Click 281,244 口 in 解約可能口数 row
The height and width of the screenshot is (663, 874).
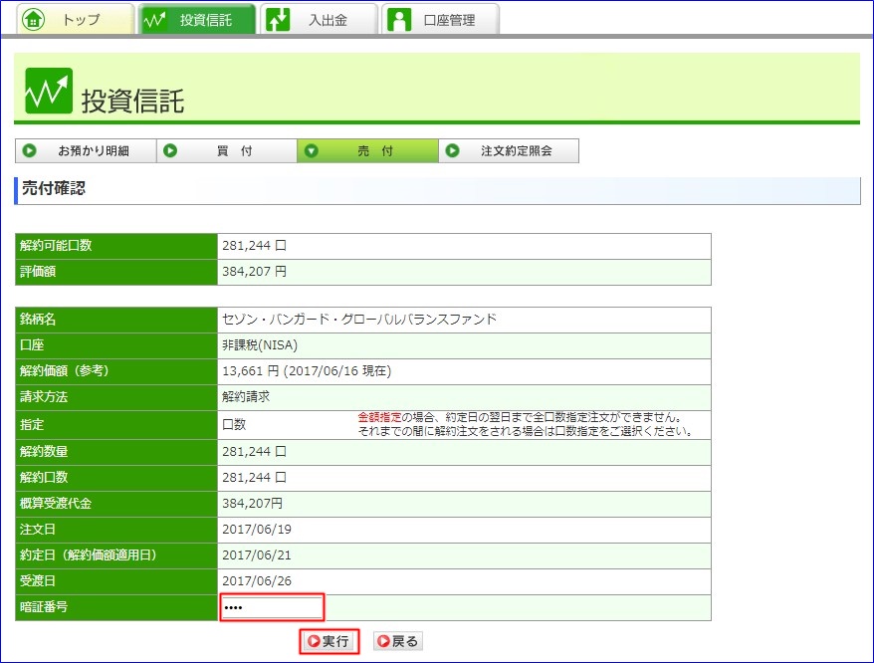(x=254, y=245)
